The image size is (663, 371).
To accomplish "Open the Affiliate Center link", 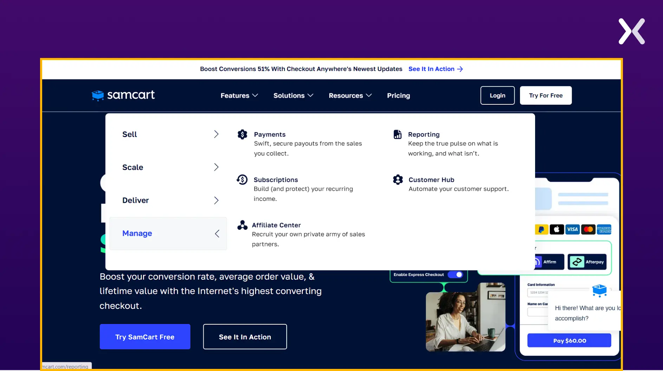I will point(276,225).
